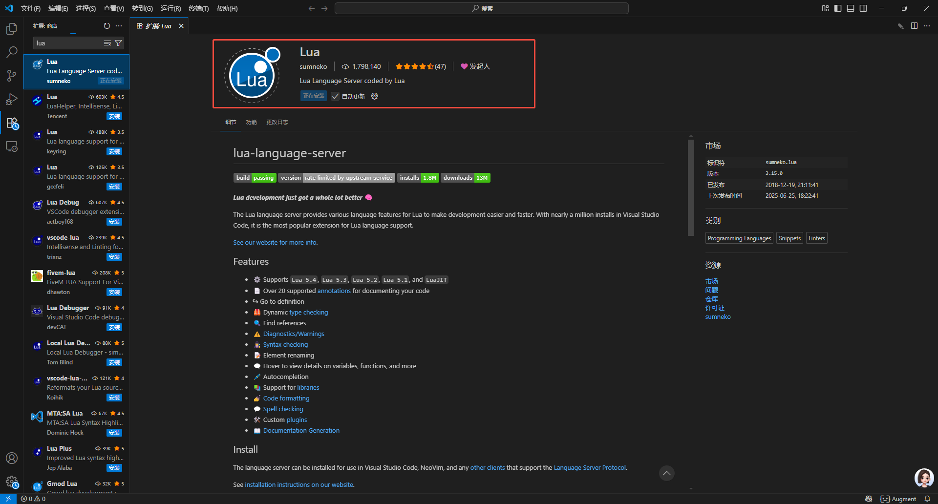This screenshot has height=504, width=938.
Task: Open the Remote Explorer view icon
Action: (x=12, y=147)
